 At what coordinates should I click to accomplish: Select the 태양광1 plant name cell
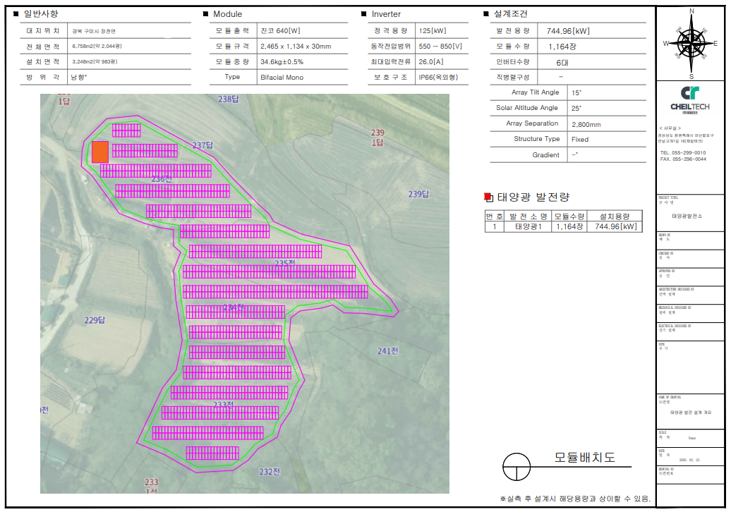pos(528,227)
